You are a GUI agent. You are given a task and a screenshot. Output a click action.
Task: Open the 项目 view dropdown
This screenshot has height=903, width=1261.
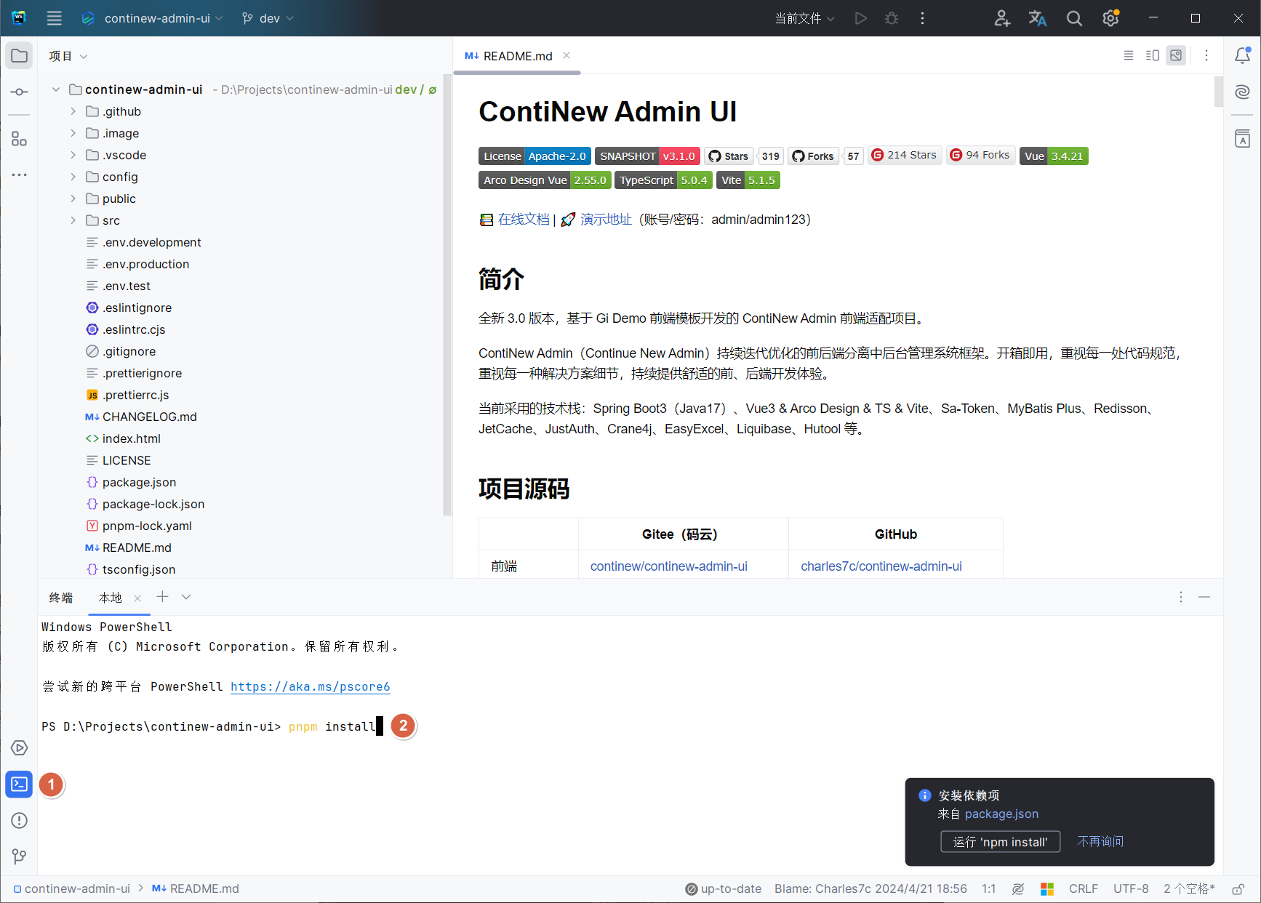coord(68,56)
